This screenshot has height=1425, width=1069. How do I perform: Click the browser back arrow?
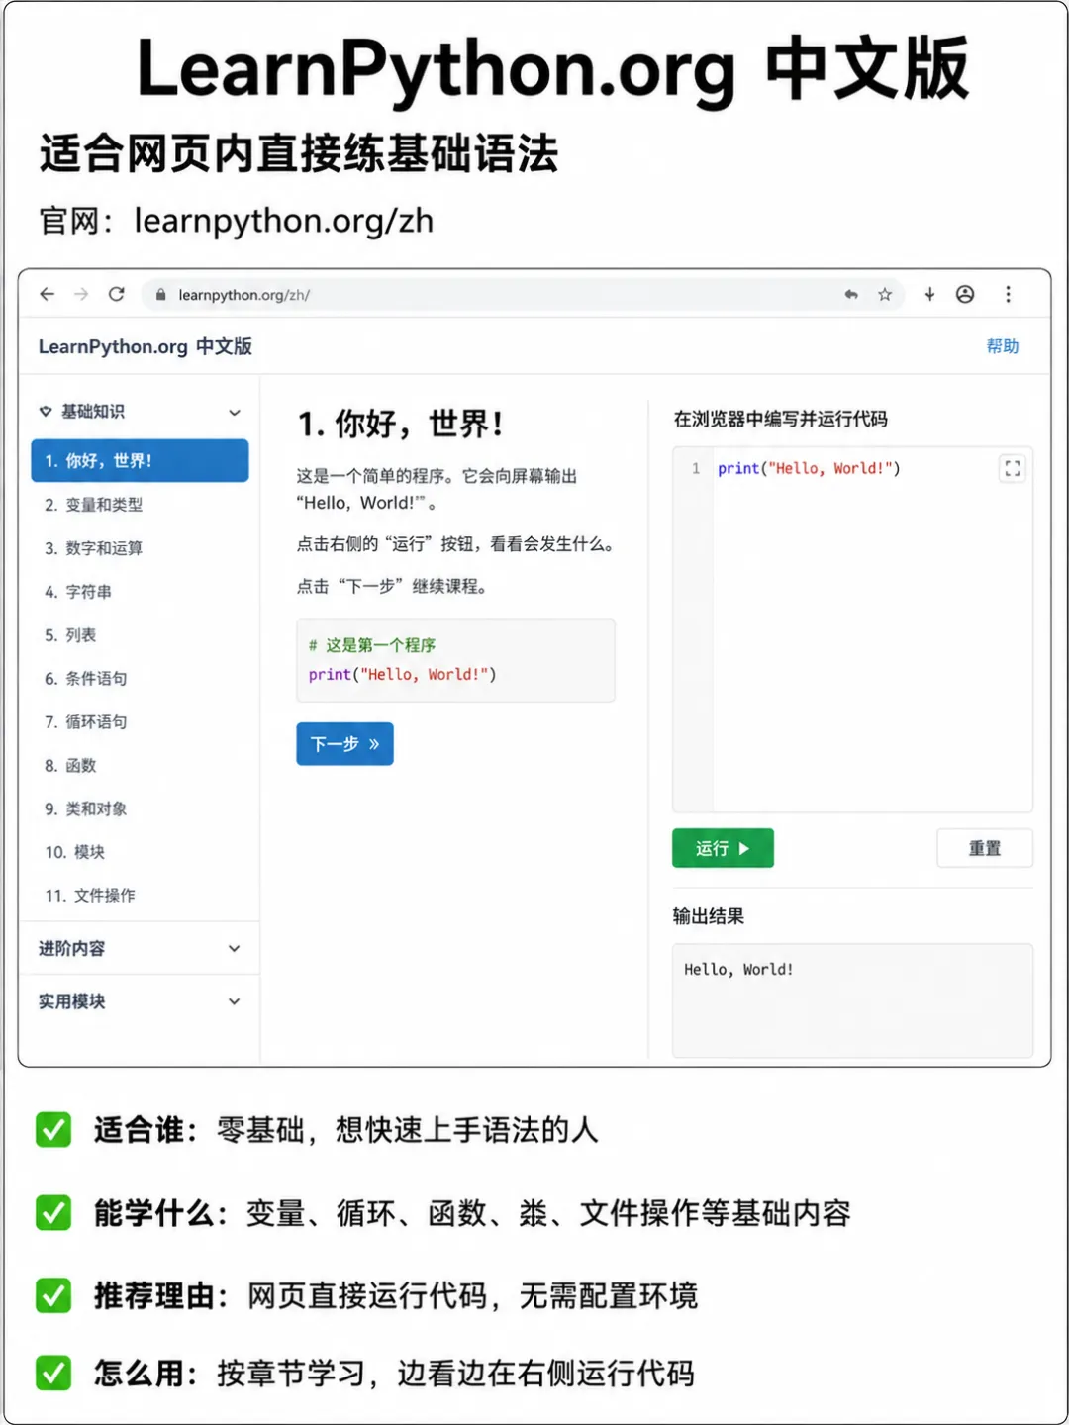47,294
